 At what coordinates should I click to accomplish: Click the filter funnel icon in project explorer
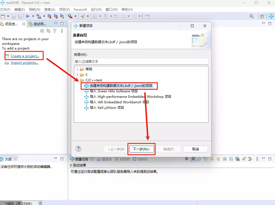point(55,31)
